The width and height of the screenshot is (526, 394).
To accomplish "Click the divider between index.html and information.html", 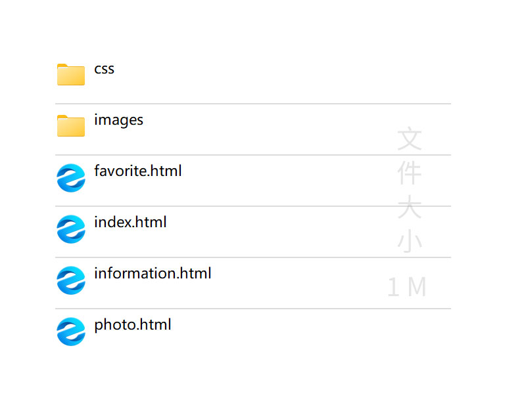I will tap(253, 257).
